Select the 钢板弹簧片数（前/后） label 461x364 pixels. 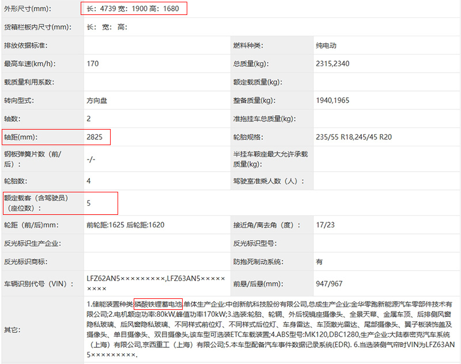[32, 159]
